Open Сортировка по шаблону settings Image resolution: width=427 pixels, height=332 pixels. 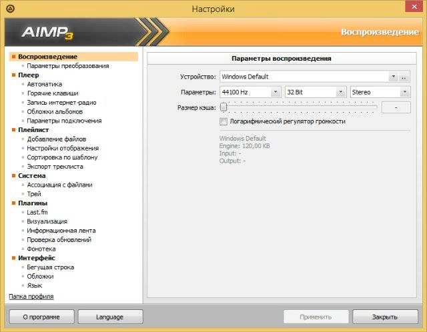(62, 157)
